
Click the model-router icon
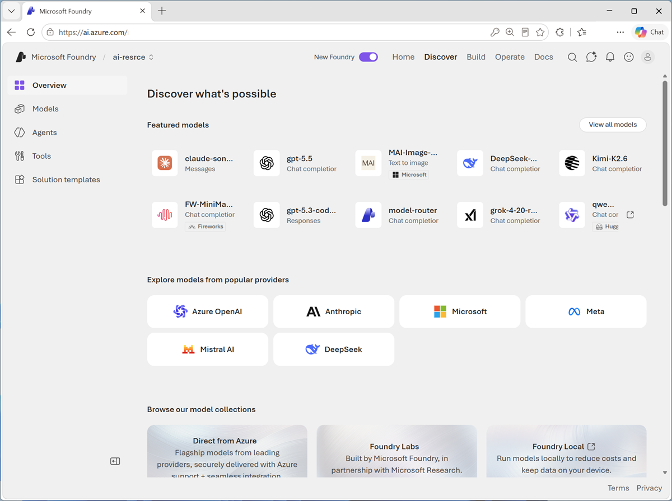(x=368, y=215)
